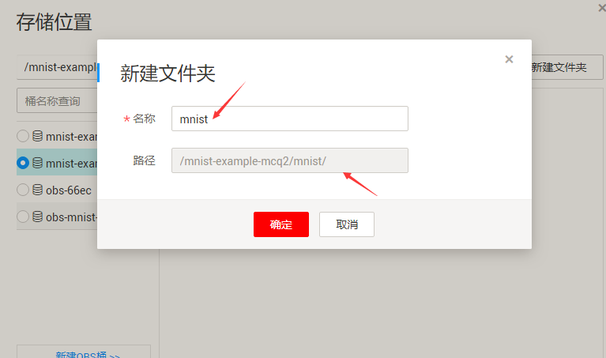
Task: Focus the 名称 input field containing mnist
Action: coord(290,119)
